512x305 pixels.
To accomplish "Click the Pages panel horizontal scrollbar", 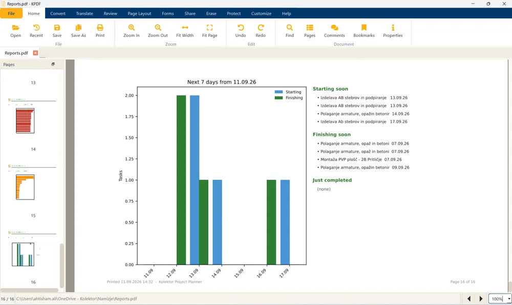I will point(30,290).
